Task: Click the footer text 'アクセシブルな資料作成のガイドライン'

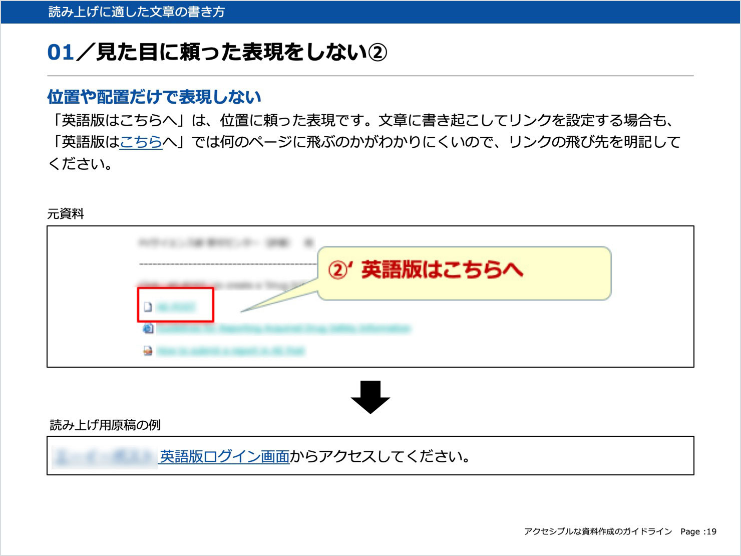Action: coord(598,531)
